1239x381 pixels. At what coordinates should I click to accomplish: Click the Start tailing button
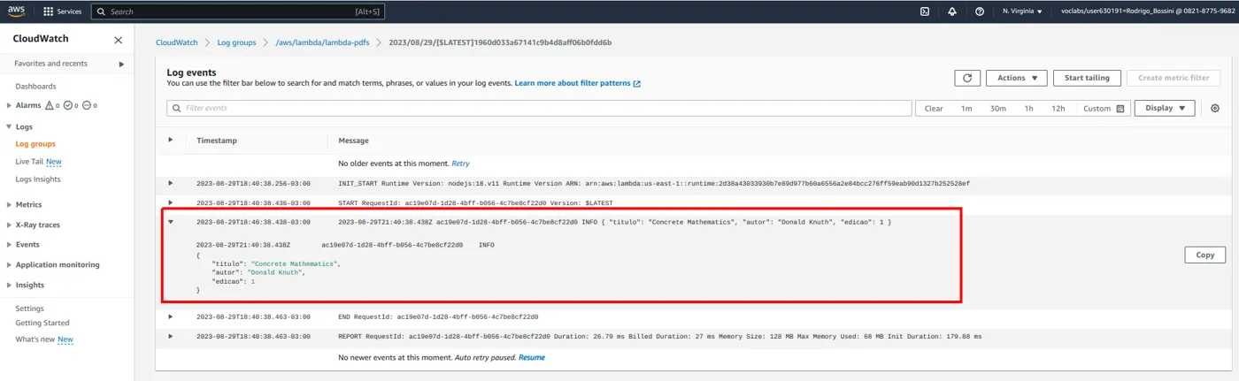[x=1087, y=78]
